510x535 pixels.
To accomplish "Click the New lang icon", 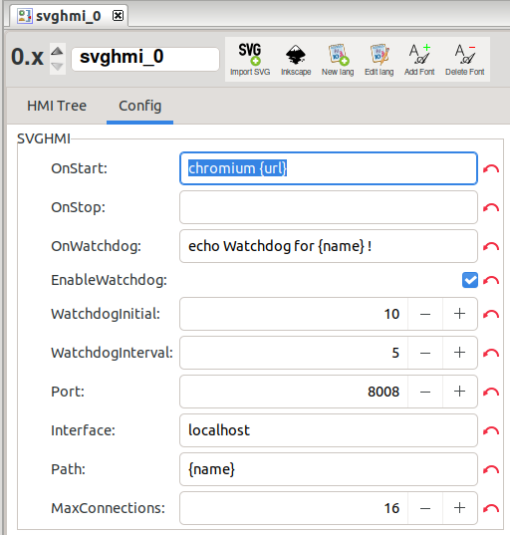I will (x=338, y=60).
